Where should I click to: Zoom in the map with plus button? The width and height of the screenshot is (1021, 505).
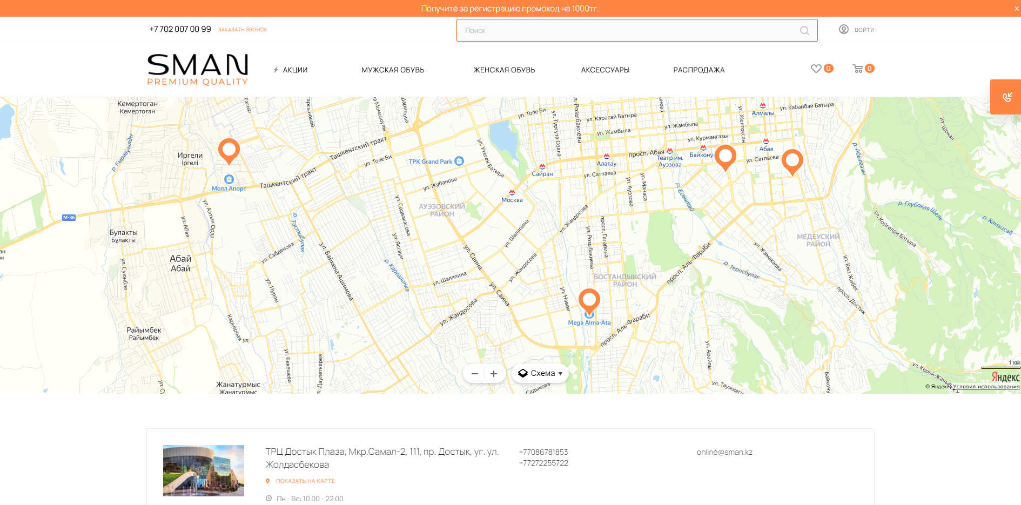coord(494,374)
